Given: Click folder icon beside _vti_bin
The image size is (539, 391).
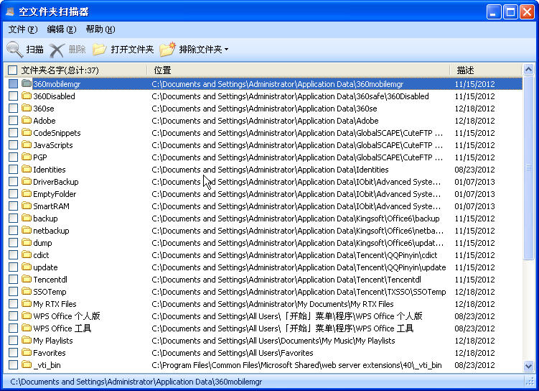Looking at the screenshot, I should (x=27, y=364).
